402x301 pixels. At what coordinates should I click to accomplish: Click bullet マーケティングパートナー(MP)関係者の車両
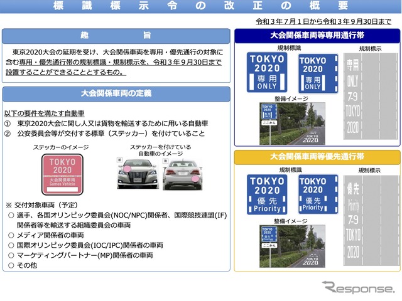coord(80,255)
